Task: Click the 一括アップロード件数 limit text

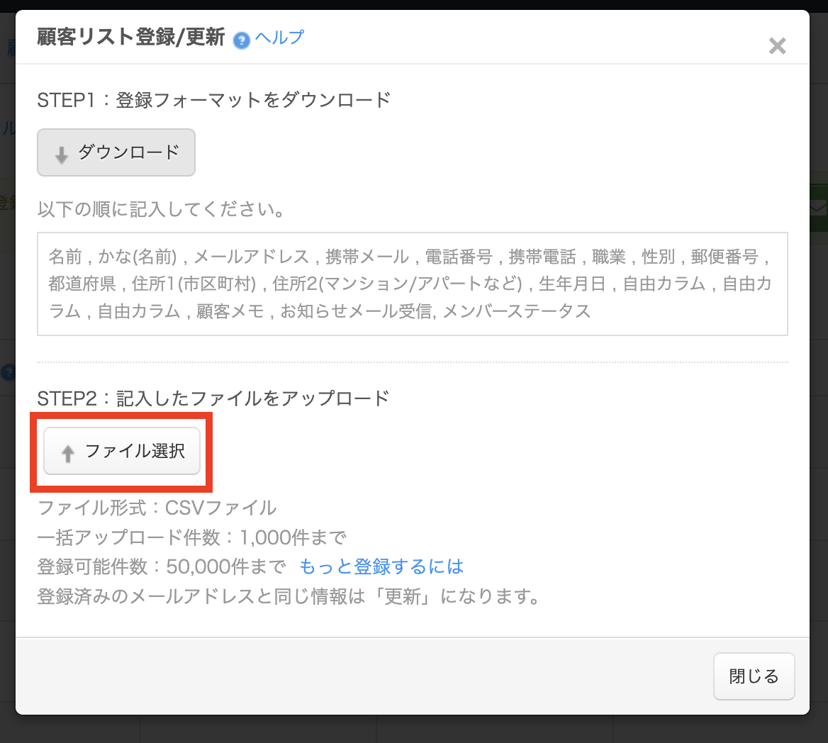Action: click(191, 537)
